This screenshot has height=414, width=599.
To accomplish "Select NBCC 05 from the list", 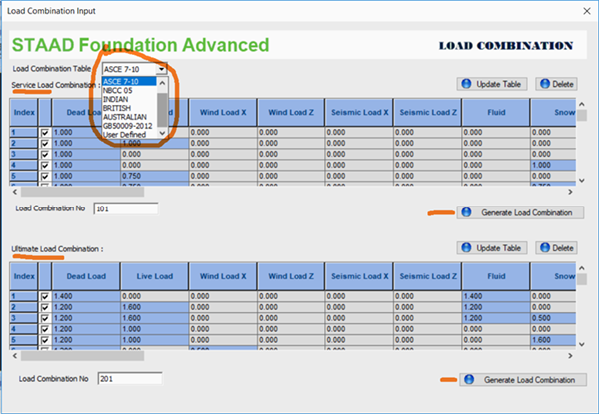I will click(x=129, y=91).
